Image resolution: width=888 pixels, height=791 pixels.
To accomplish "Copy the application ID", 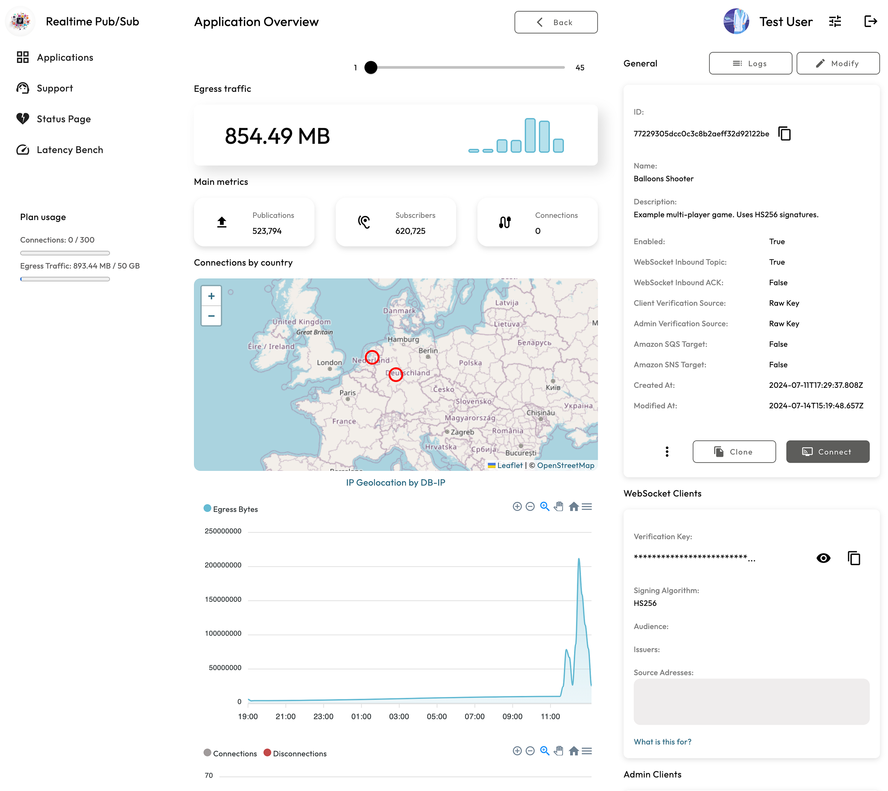I will click(785, 133).
